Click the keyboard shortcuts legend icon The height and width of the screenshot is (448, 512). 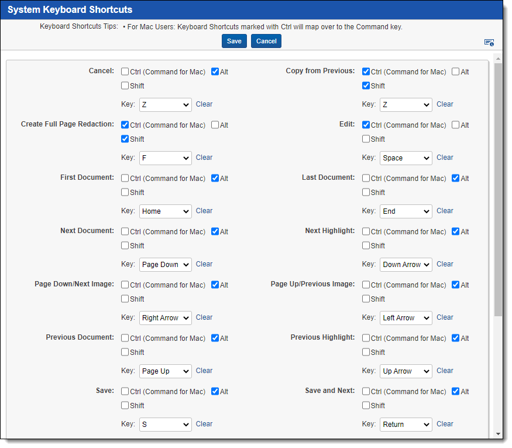tap(489, 42)
